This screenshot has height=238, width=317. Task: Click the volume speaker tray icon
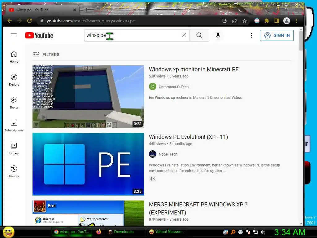point(263,232)
